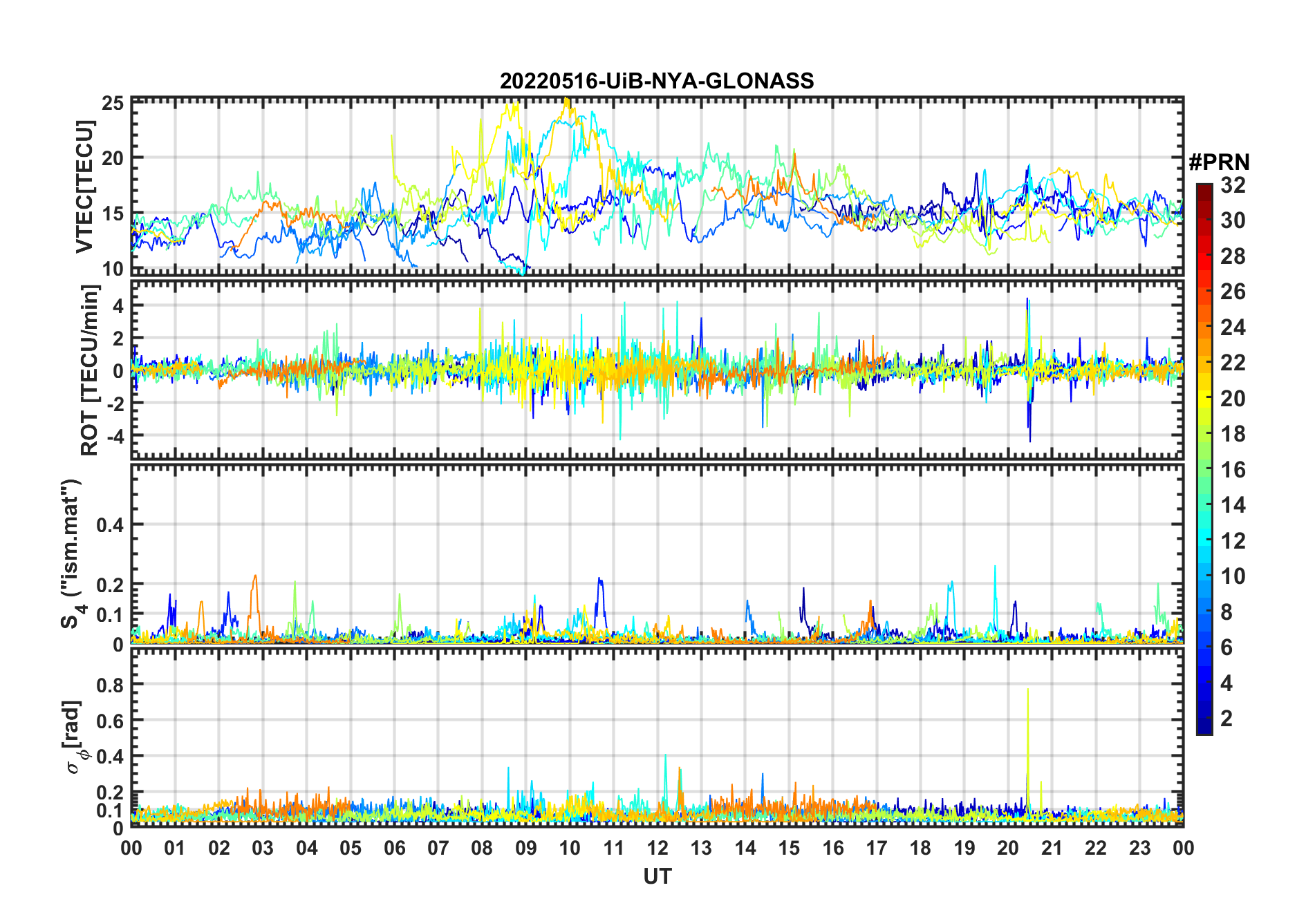Image resolution: width=1315 pixels, height=919 pixels.
Task: Click the 0.1 tick on the S4 axis
Action: tap(111, 614)
